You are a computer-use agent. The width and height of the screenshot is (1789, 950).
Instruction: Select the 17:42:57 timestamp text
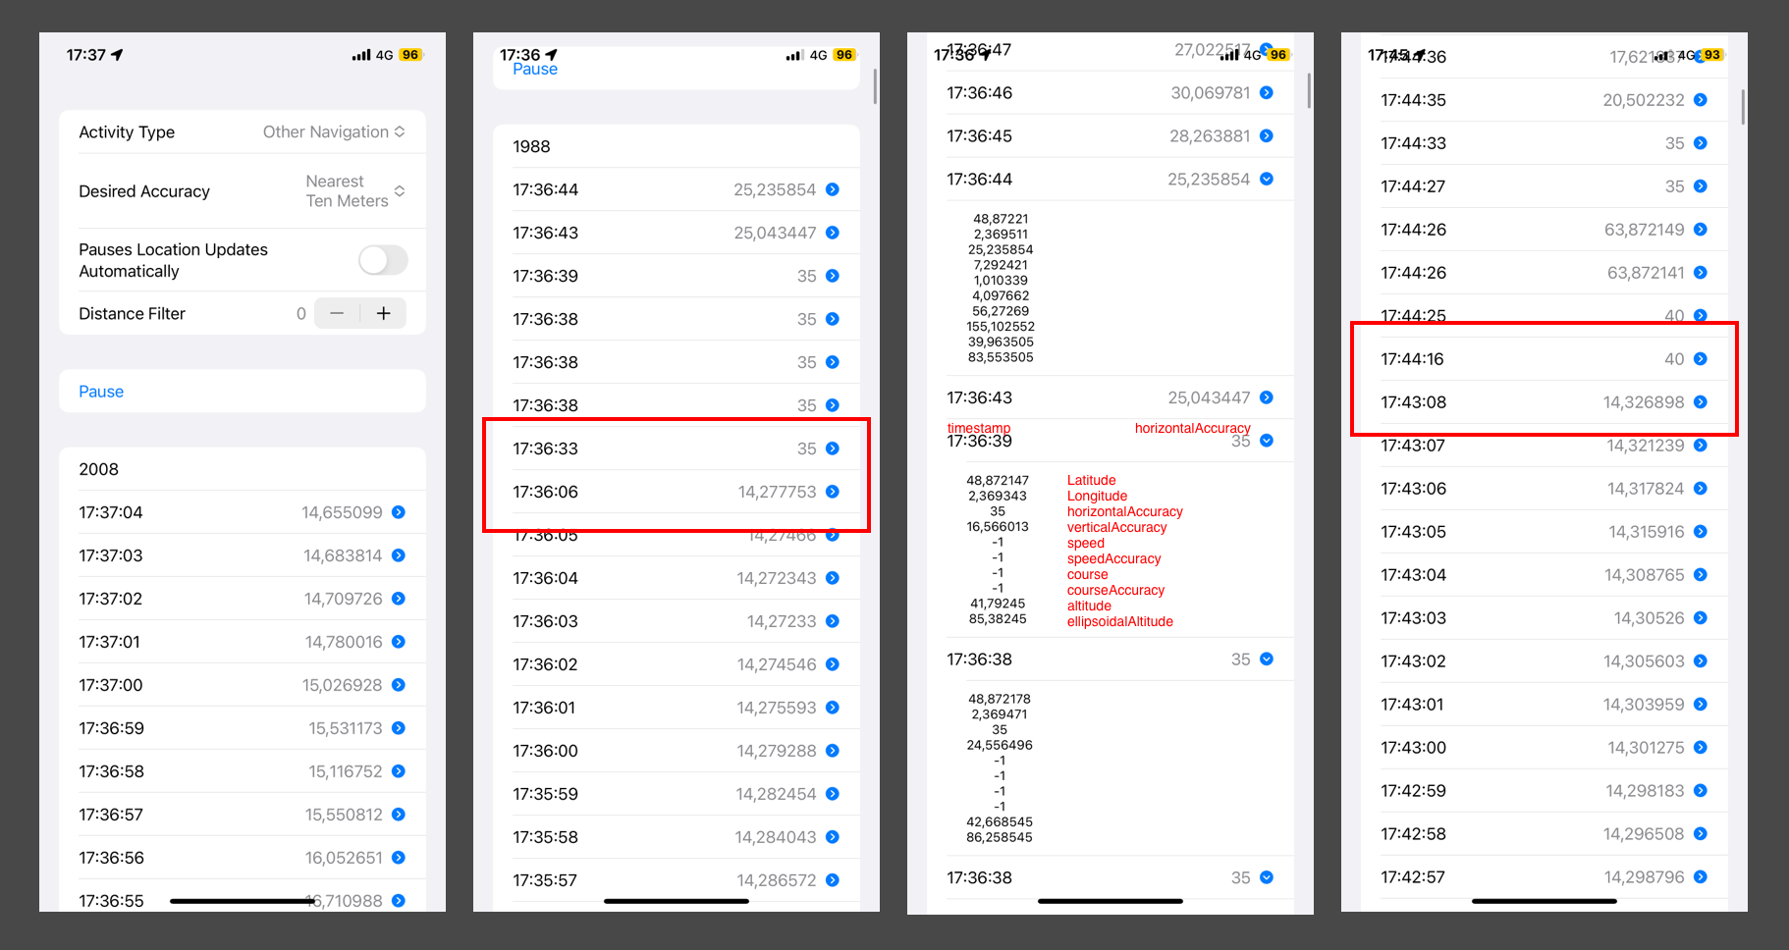point(1413,877)
